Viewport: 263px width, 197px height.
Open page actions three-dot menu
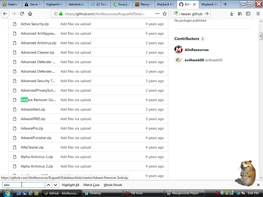click(x=157, y=14)
